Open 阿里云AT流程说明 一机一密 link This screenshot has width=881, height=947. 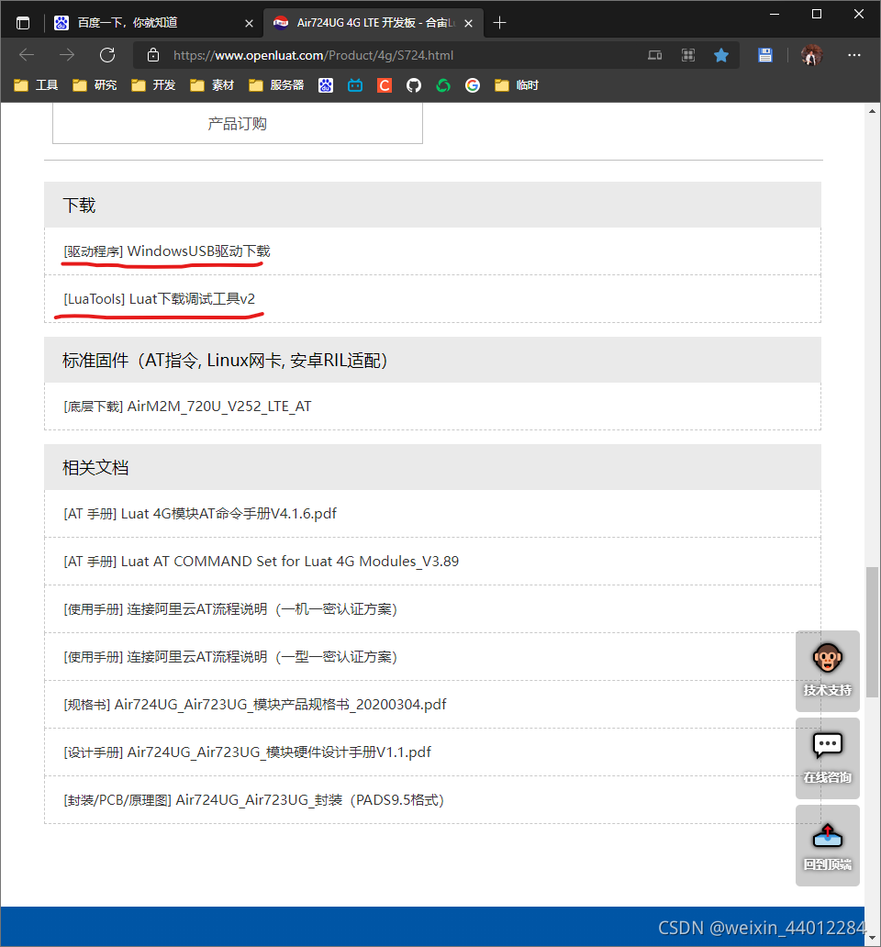tap(230, 609)
